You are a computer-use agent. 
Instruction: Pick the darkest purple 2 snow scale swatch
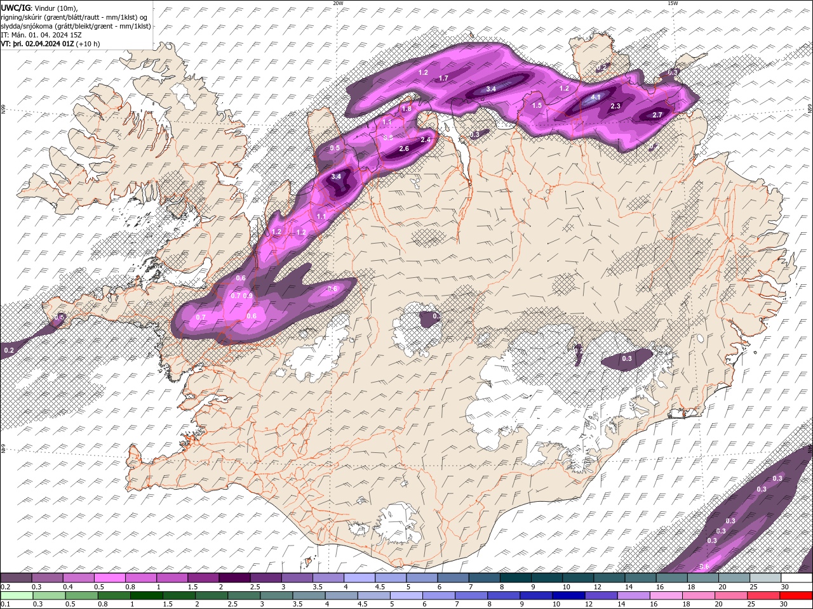pos(234,578)
